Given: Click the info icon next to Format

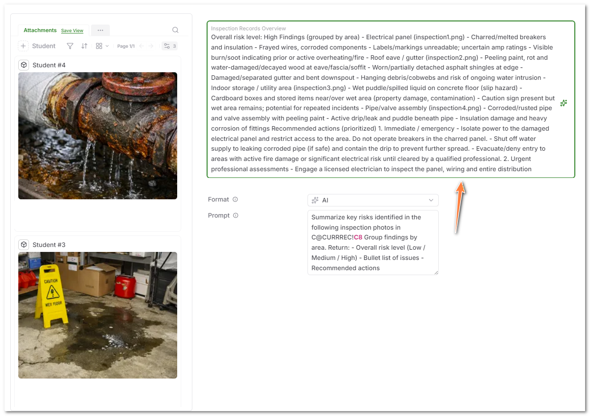Looking at the screenshot, I should click(235, 199).
